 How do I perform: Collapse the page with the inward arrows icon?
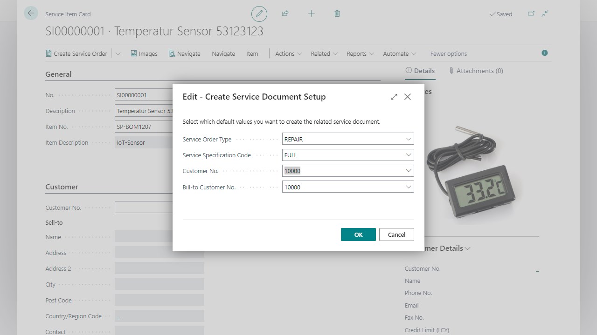545,14
